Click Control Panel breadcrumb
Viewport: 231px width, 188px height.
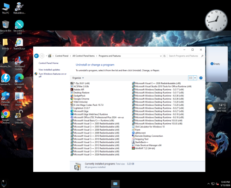tap(61, 56)
